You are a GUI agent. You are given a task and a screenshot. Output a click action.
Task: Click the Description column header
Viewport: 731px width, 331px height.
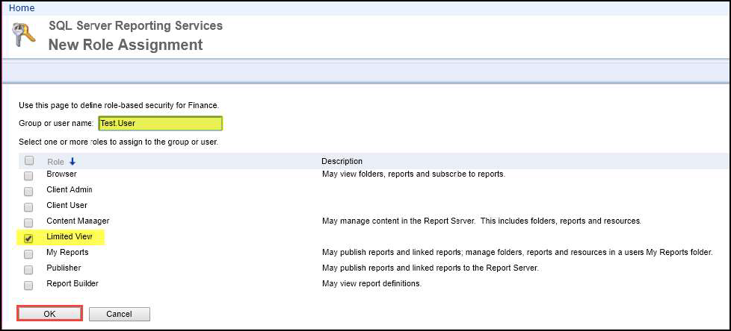point(342,161)
